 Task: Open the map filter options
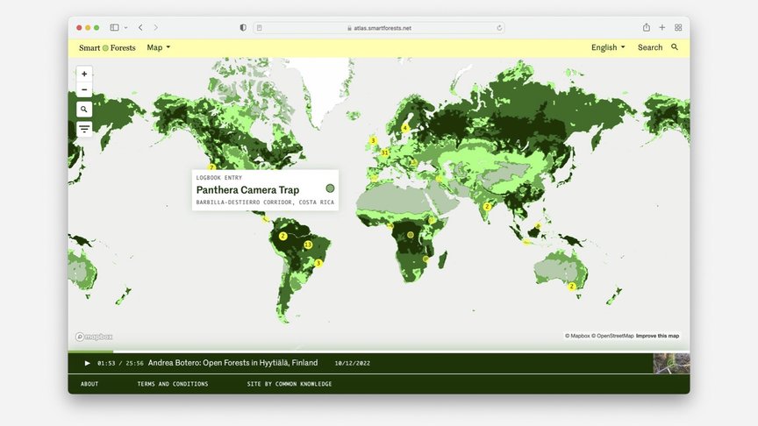(84, 129)
